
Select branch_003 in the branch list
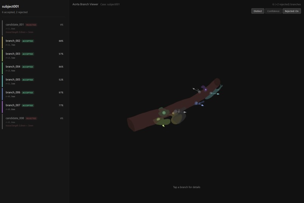(33, 55)
